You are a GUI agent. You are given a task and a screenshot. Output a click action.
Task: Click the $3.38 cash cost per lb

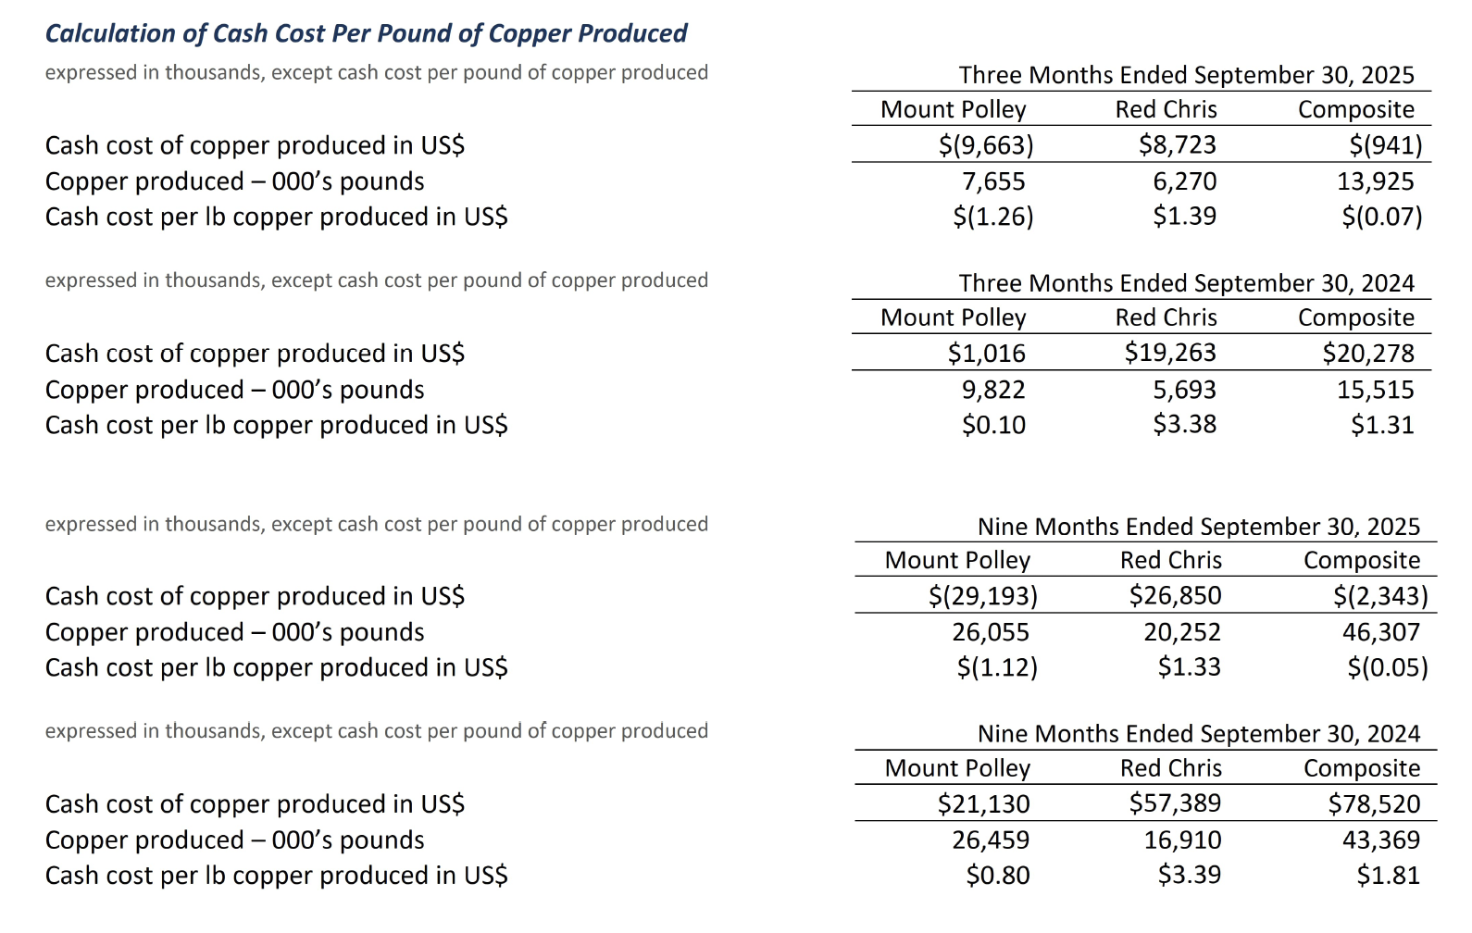(1184, 425)
